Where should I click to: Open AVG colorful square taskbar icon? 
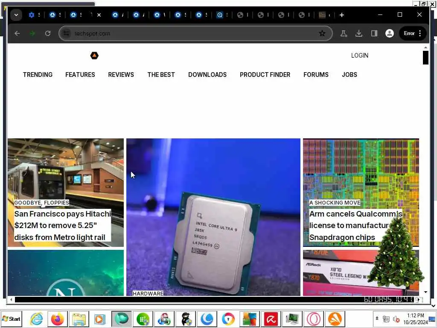[249, 319]
